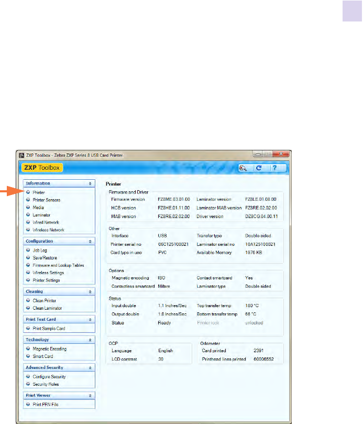Click the Print Viewer section header
The width and height of the screenshot is (363, 424).
(x=59, y=395)
